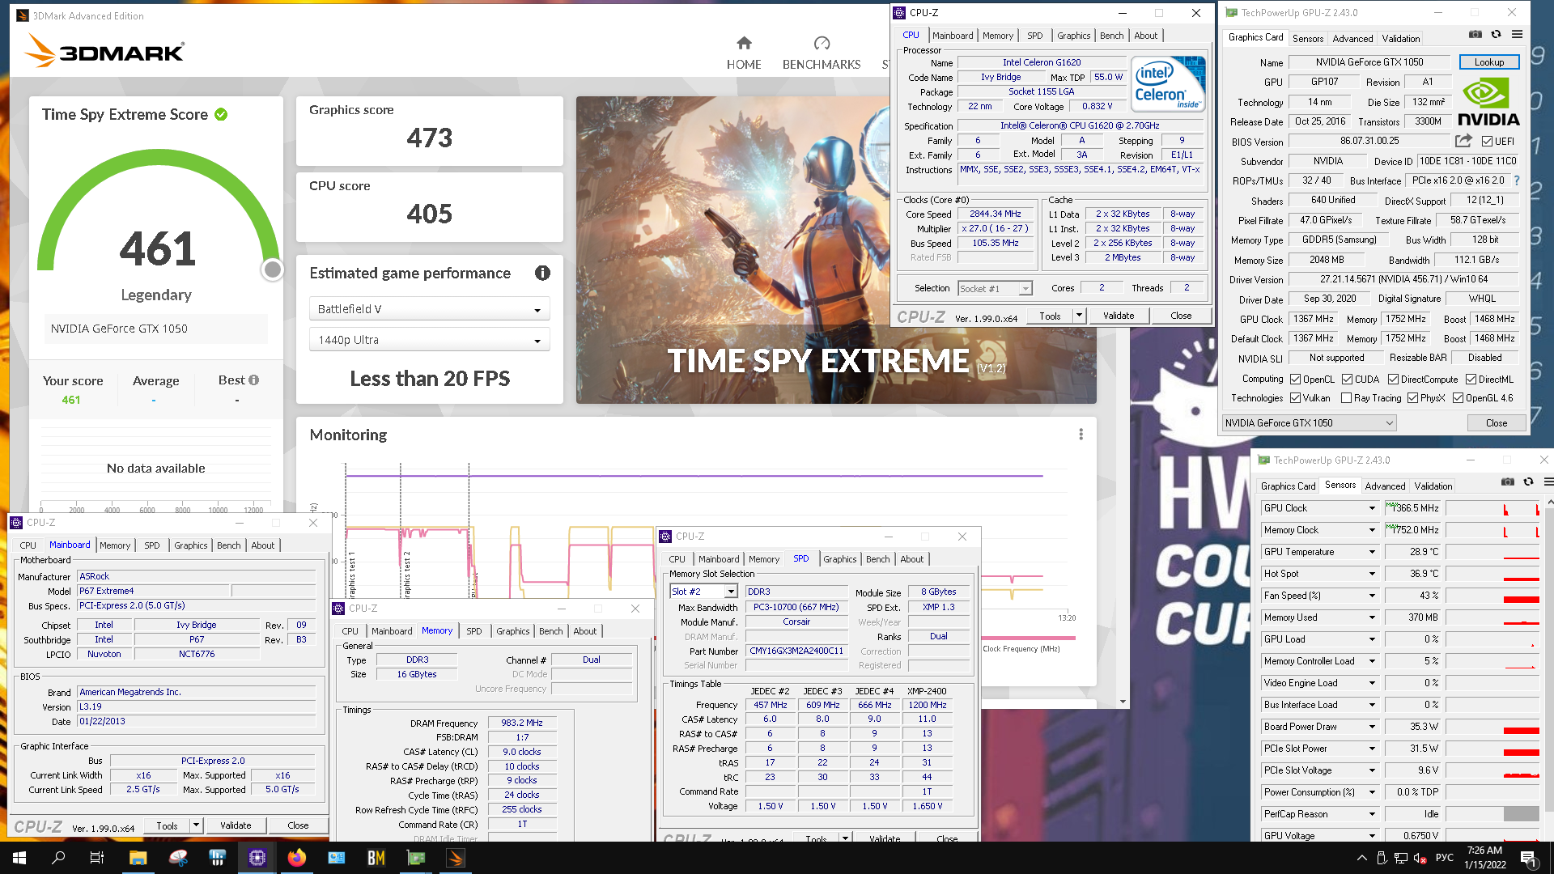1554x874 pixels.
Task: Click the 3DMark results scrollbar down arrow
Action: click(x=1123, y=702)
